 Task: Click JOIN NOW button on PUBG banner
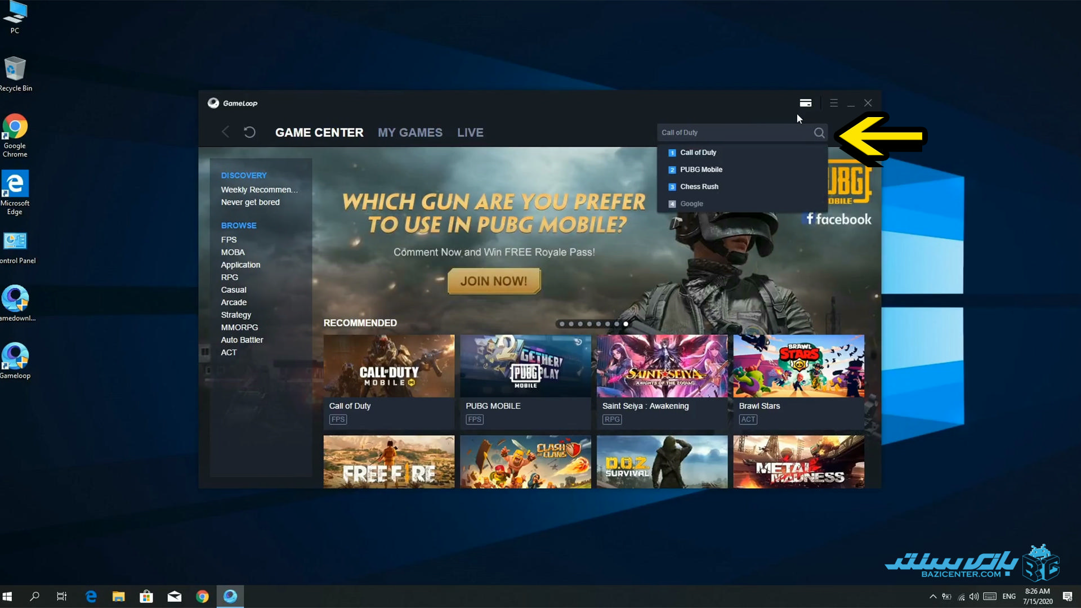[494, 280]
